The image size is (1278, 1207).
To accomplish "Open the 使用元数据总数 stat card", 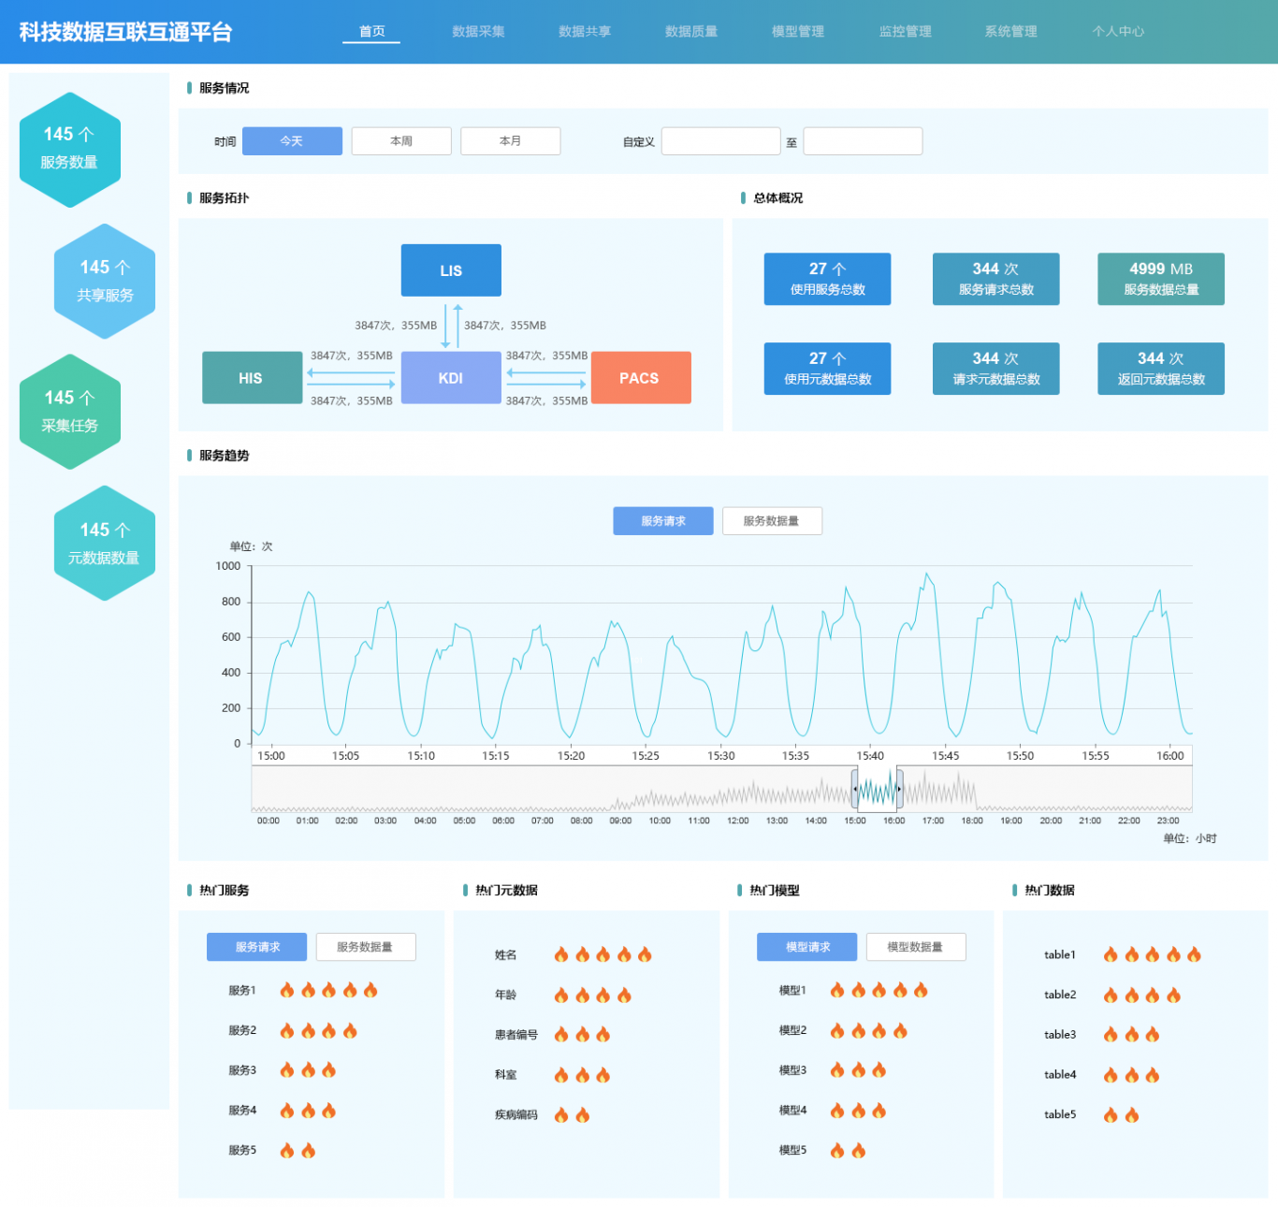I will [827, 369].
